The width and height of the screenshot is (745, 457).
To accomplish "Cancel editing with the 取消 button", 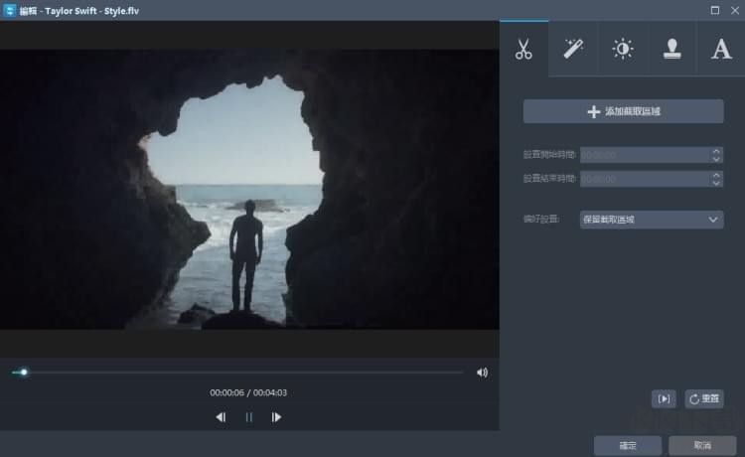I will (702, 446).
